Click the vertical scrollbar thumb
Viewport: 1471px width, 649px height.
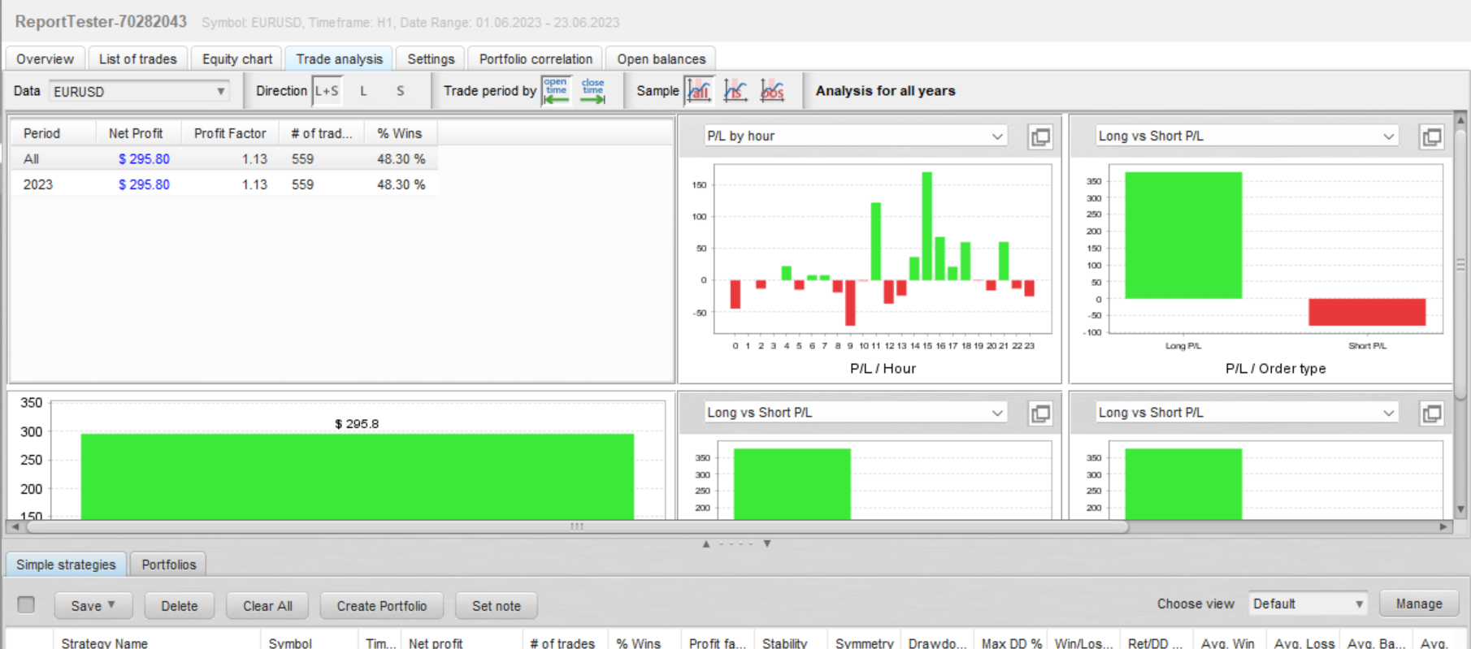(x=1460, y=264)
